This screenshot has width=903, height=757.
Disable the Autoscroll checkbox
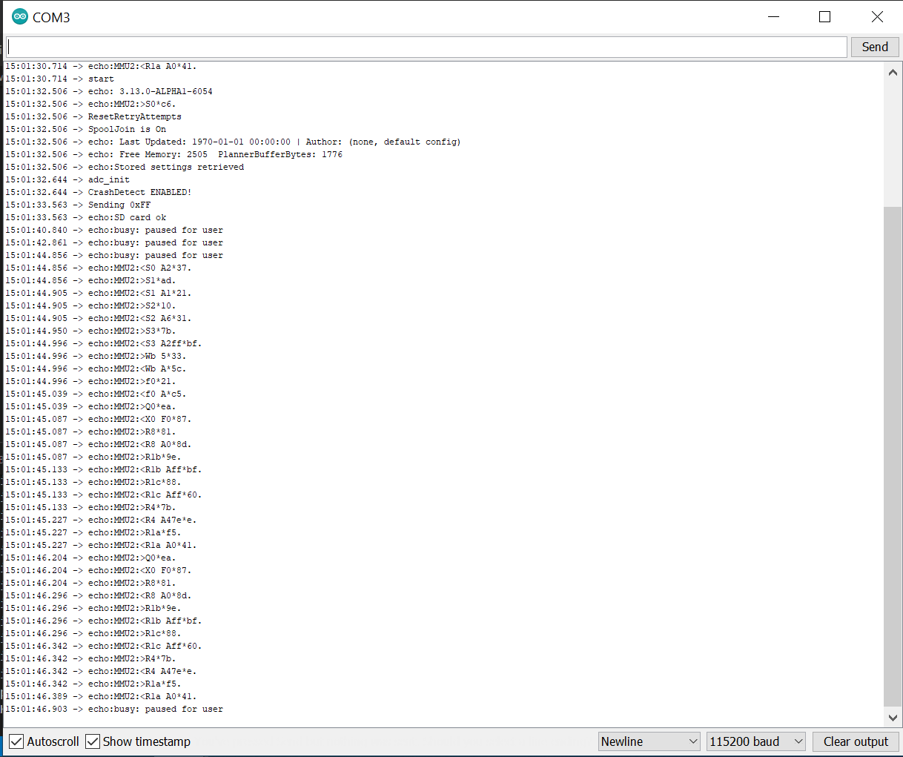16,741
